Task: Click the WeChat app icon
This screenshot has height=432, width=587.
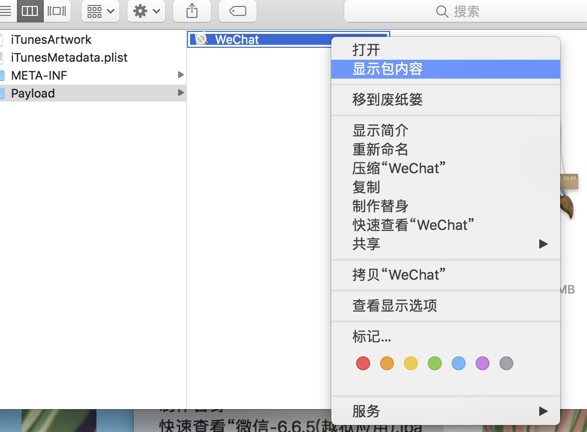Action: (202, 39)
